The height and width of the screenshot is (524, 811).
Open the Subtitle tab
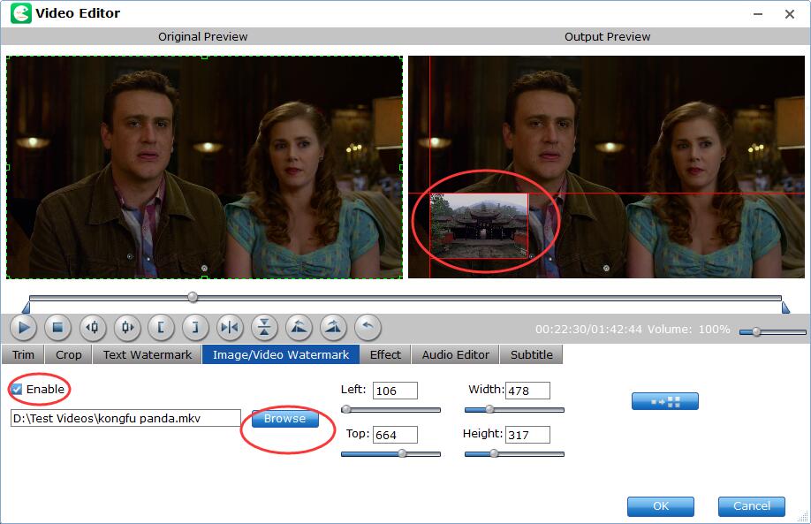pyautogui.click(x=531, y=355)
